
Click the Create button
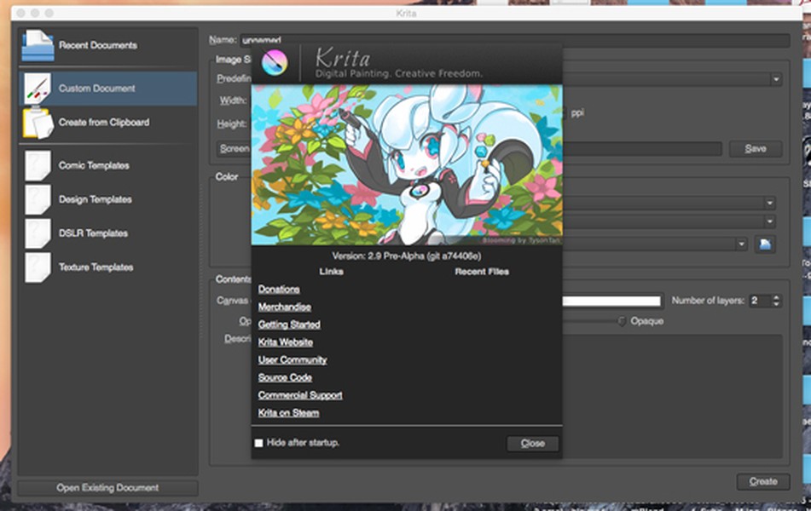click(x=762, y=481)
